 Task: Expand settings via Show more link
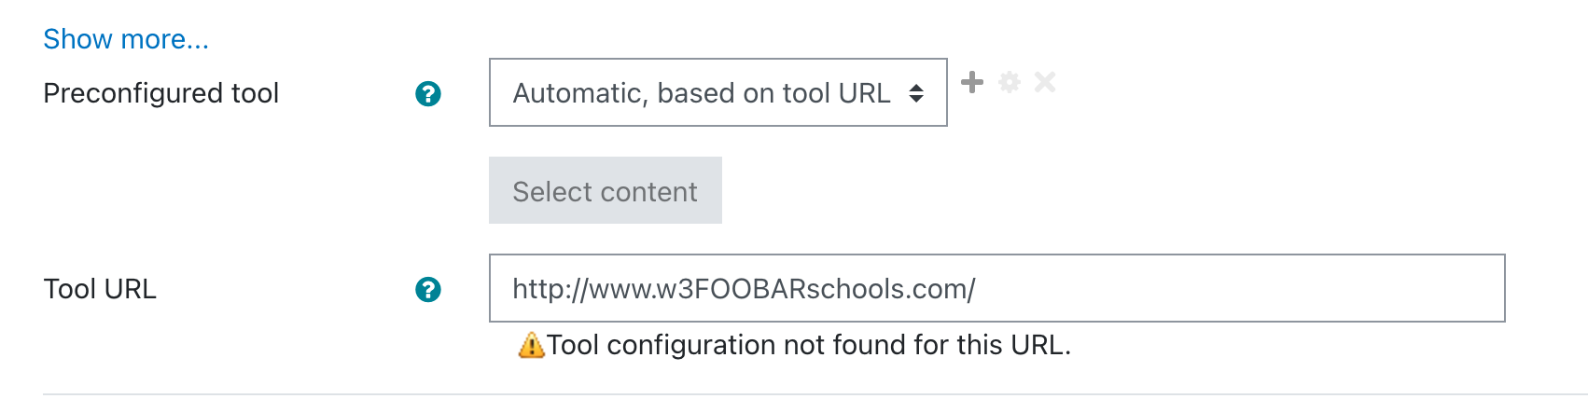[126, 39]
